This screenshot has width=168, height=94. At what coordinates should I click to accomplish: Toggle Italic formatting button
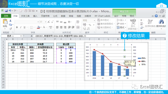[x=21, y=27]
